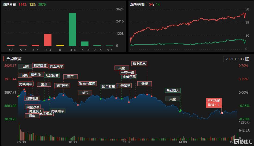Click the 固态电池 hotspot label
Screen dimensions: 254x146
pos(32,98)
